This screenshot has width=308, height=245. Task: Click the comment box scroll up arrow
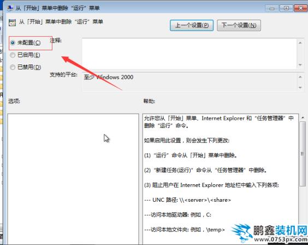[x=300, y=43]
